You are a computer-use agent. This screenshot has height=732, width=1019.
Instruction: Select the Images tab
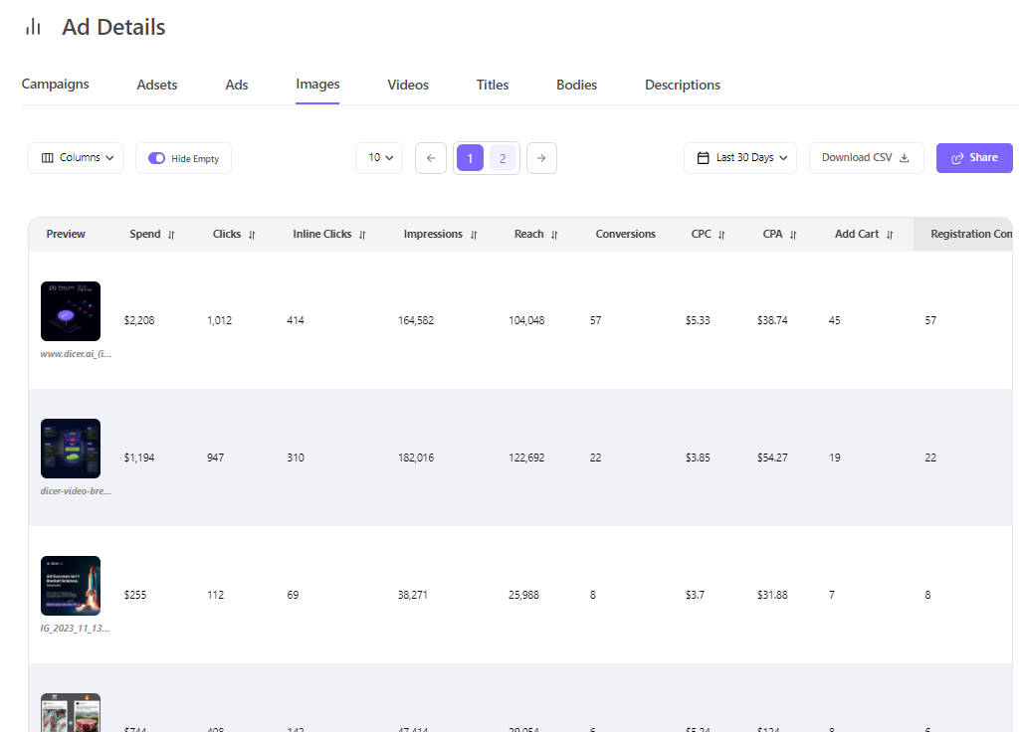point(317,85)
